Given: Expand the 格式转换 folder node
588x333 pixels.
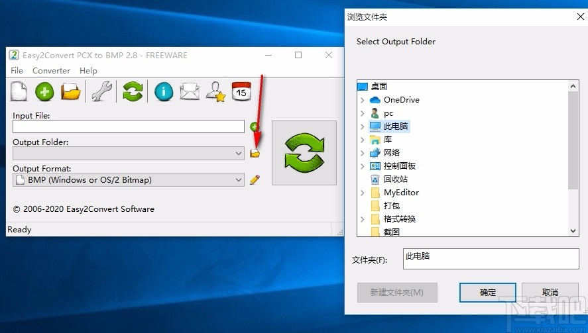Looking at the screenshot, I should pos(362,220).
